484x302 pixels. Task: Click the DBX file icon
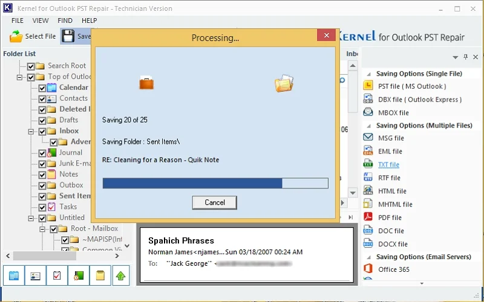tap(368, 98)
